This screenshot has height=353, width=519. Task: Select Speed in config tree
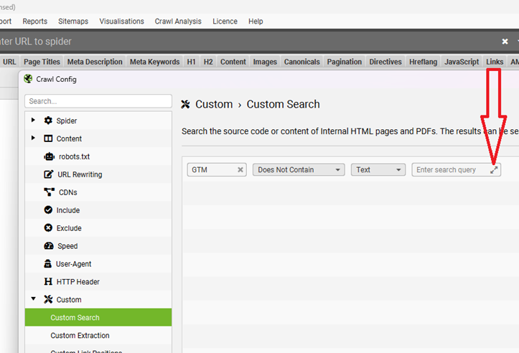(98, 246)
